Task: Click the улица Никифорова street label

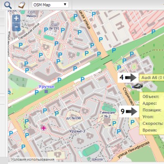Action: pos(134,149)
